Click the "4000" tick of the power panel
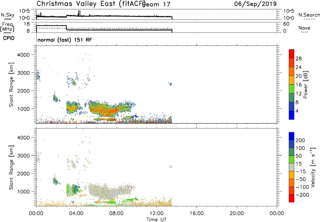Screen dimensions: 320x222 tap(24, 55)
